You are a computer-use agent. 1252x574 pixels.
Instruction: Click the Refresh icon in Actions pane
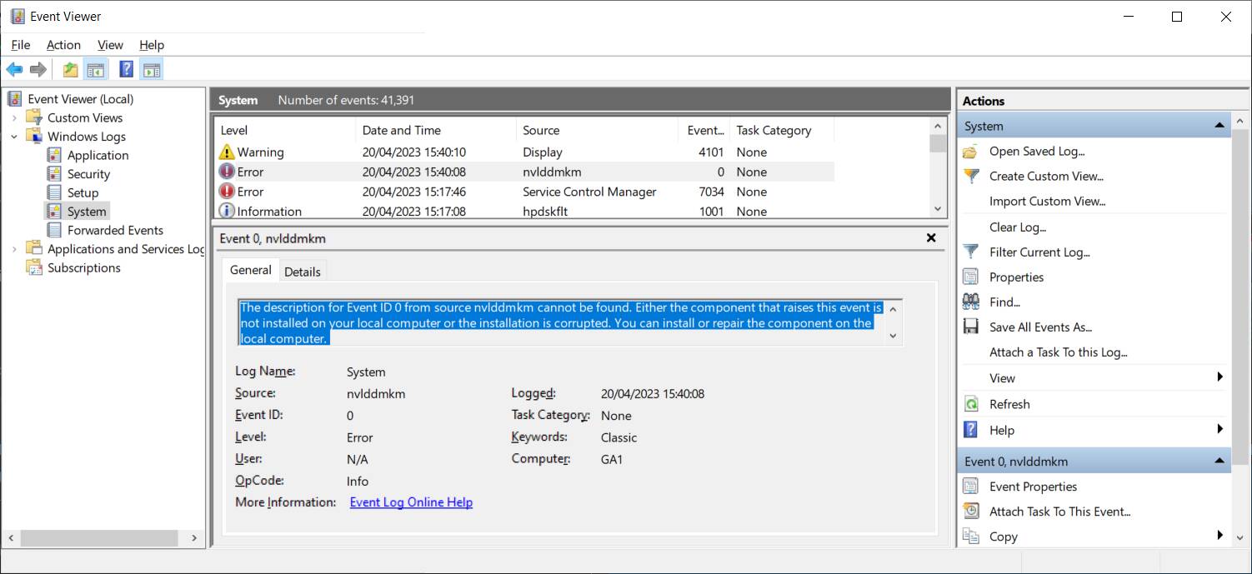pos(972,404)
